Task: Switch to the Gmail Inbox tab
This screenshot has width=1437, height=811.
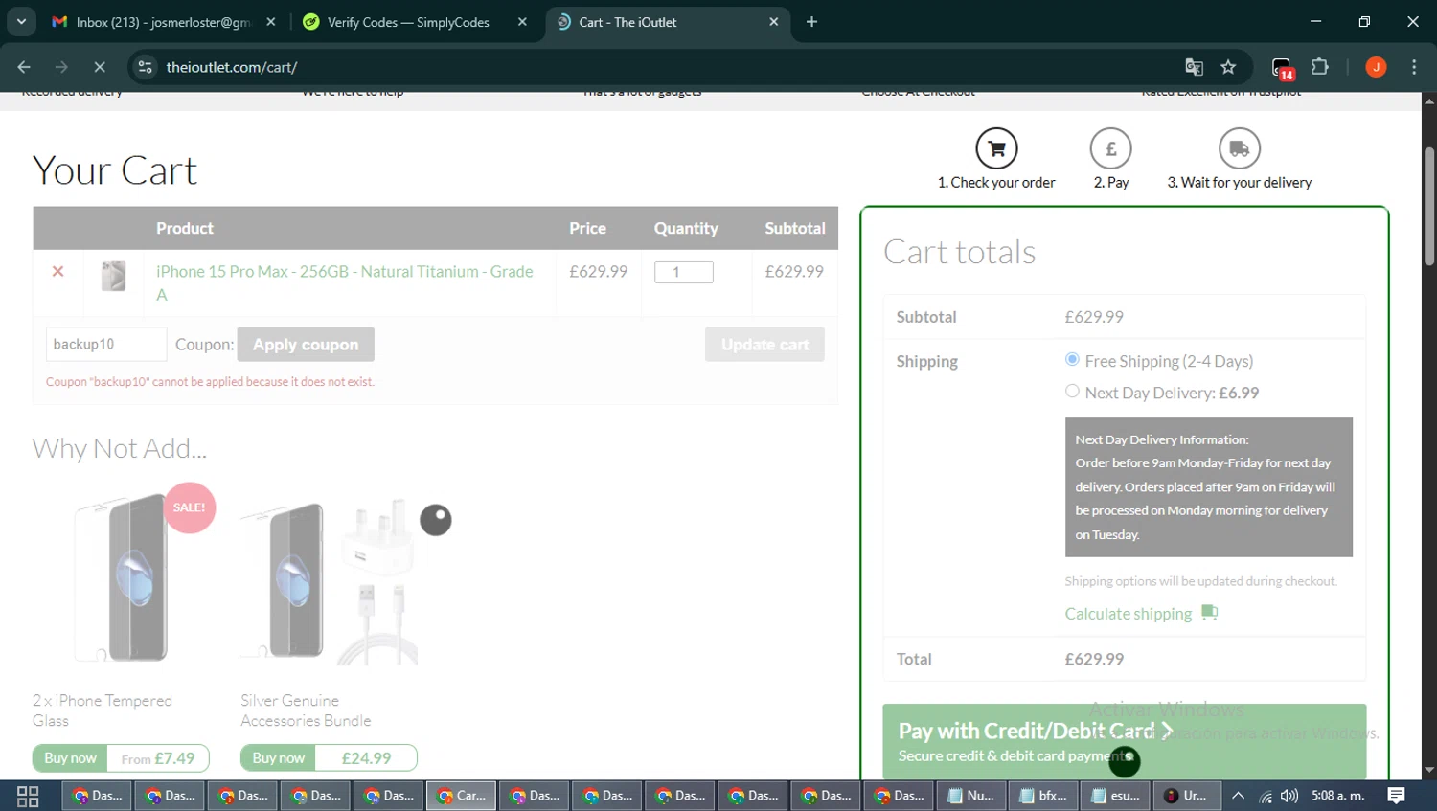Action: click(x=163, y=22)
